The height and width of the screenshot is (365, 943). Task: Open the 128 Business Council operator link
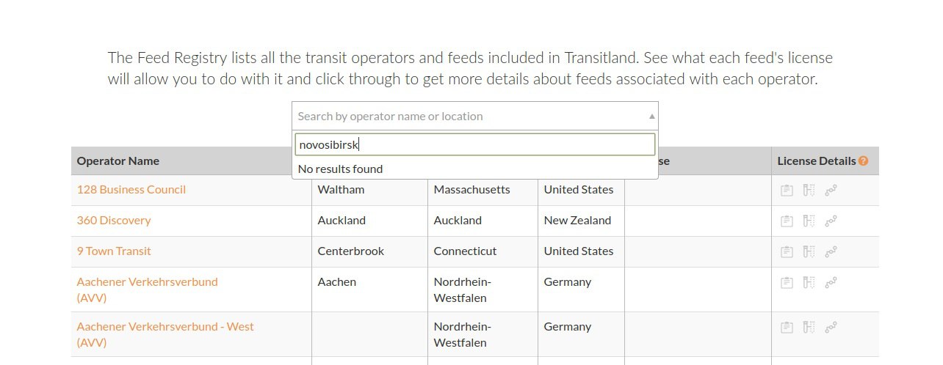coord(131,189)
